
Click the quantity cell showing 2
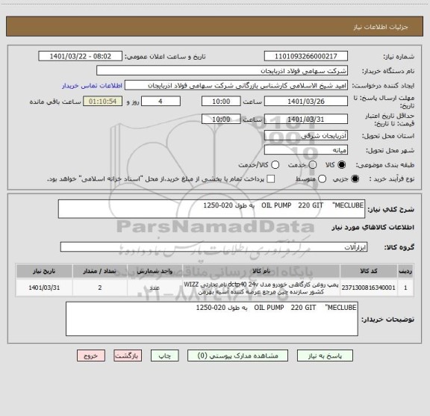(100, 288)
